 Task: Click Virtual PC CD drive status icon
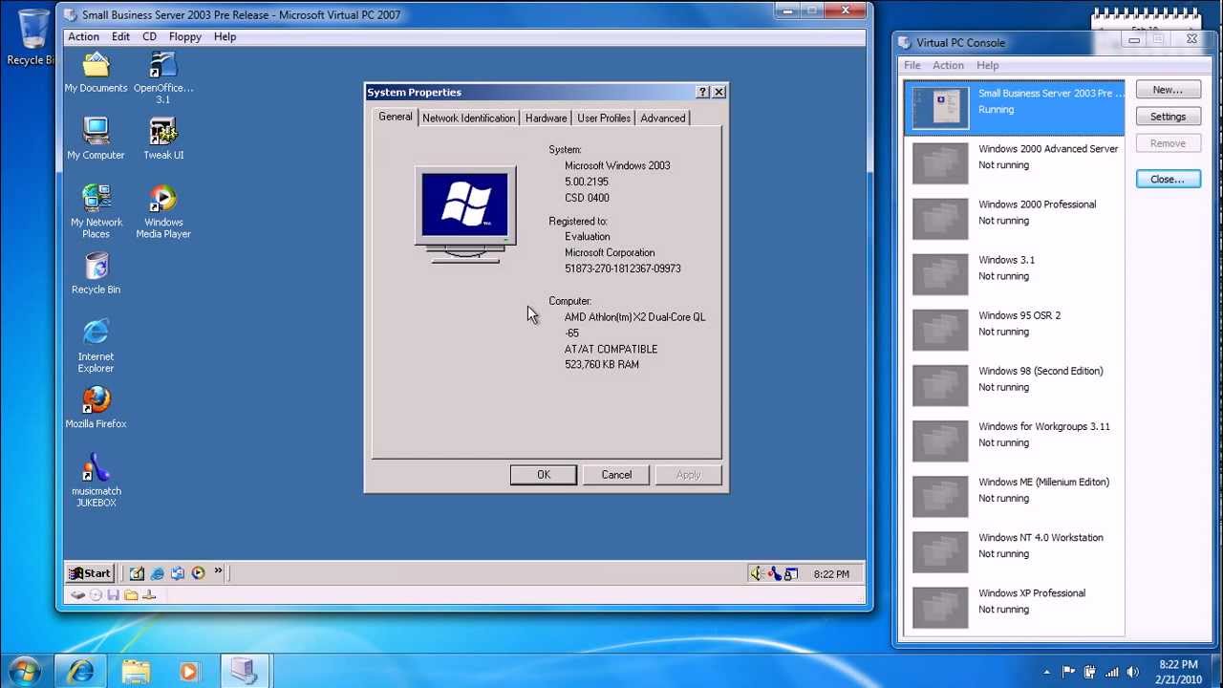[96, 595]
